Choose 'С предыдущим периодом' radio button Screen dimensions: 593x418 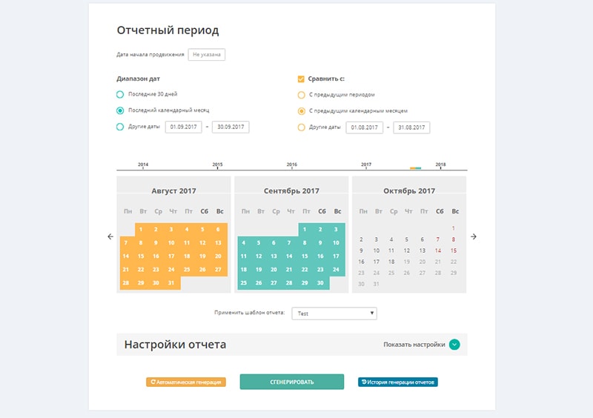301,95
